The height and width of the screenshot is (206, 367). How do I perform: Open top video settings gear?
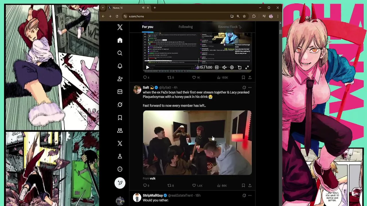[232, 68]
